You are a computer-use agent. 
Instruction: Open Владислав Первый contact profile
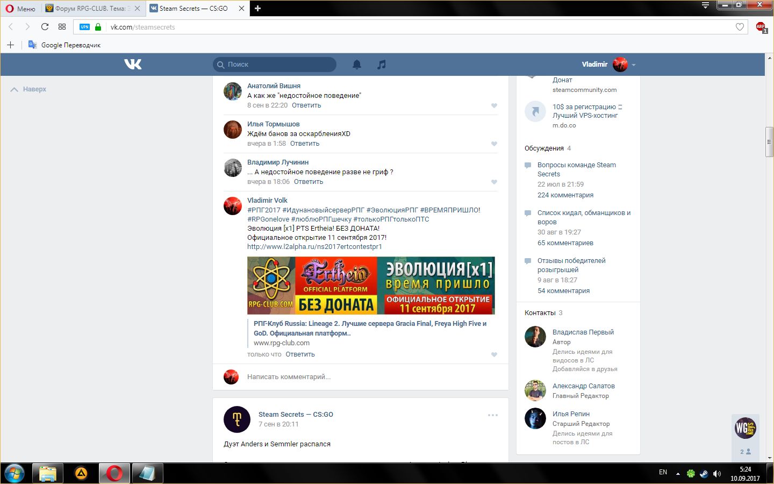tap(583, 332)
